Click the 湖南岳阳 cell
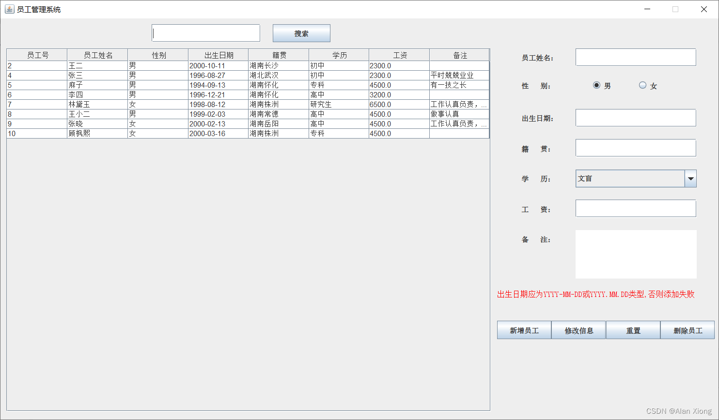This screenshot has height=420, width=719. click(x=279, y=124)
